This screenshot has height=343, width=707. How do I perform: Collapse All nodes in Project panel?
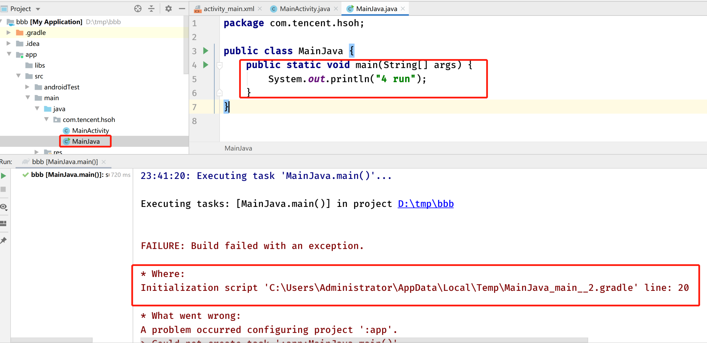tap(152, 9)
